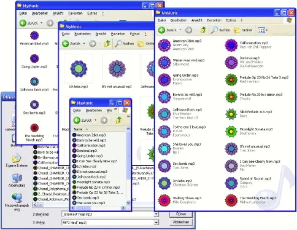Select Prelude No 20 in c minor.mp3 tile icon
This screenshot has width=297, height=230.
231,97
